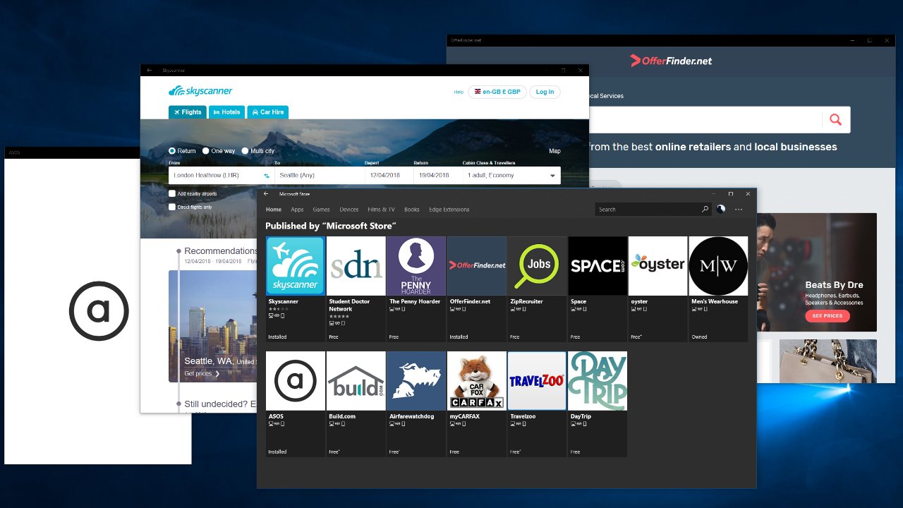
Task: Open the Skyscanner app tile in Microsoft Store
Action: click(295, 289)
